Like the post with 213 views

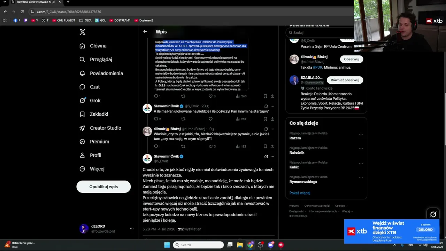pos(210,119)
